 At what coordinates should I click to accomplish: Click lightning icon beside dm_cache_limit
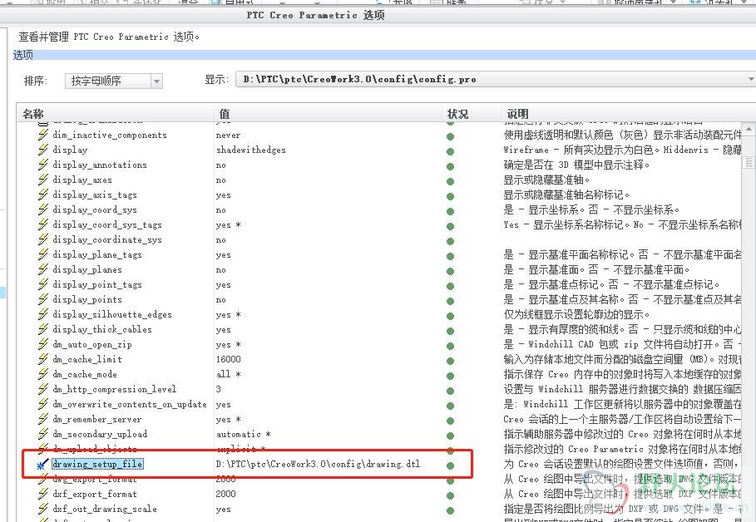(43, 359)
